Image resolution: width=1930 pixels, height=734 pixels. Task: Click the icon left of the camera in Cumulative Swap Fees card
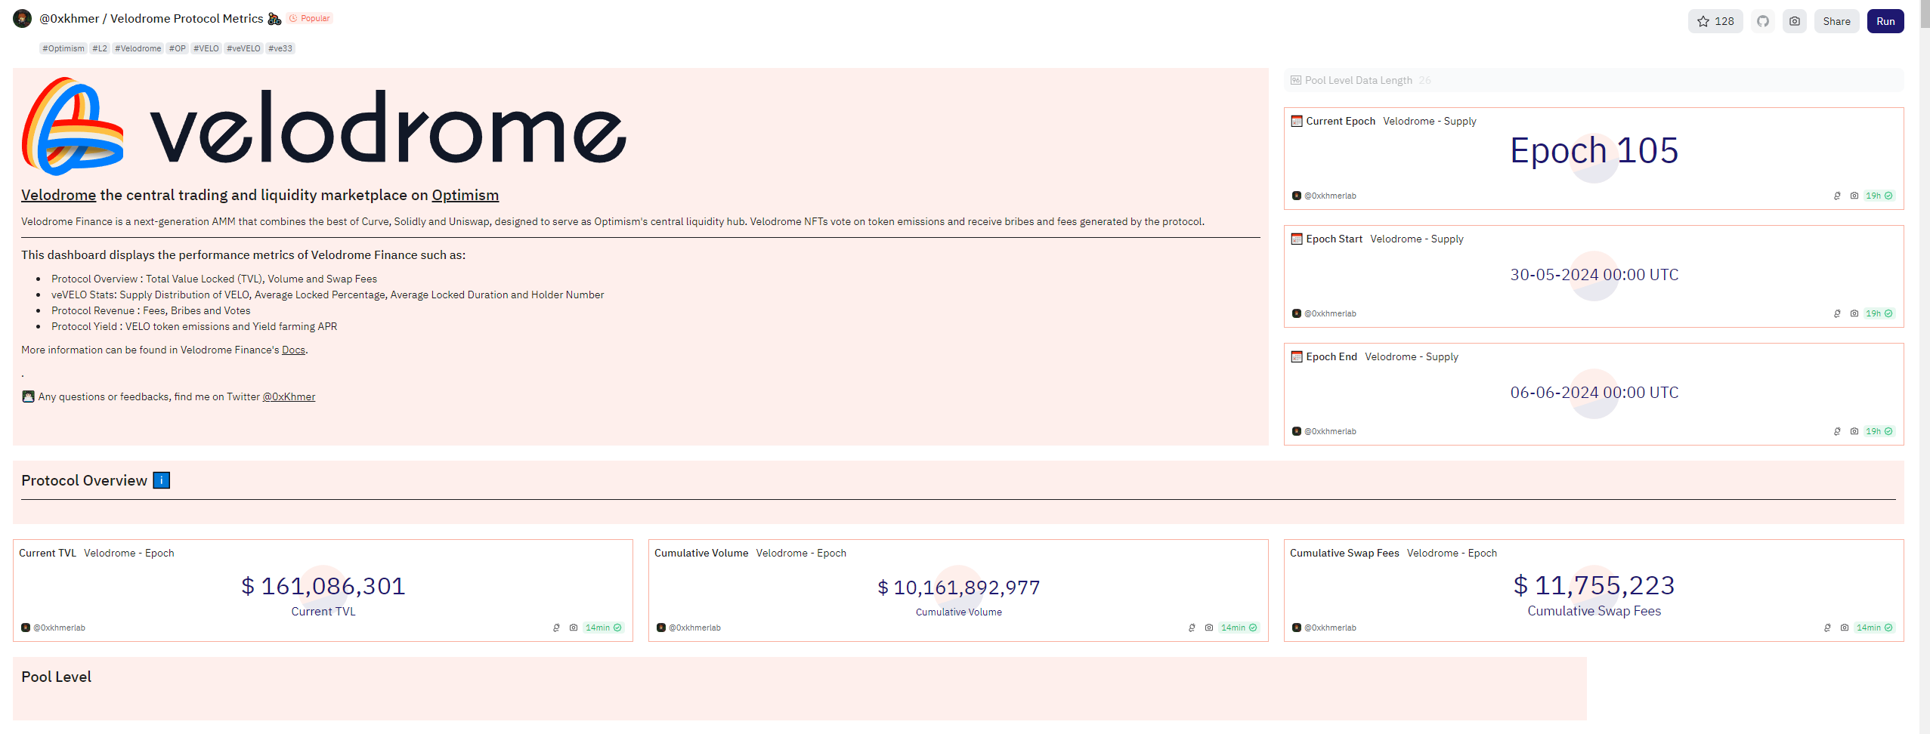point(1827,628)
